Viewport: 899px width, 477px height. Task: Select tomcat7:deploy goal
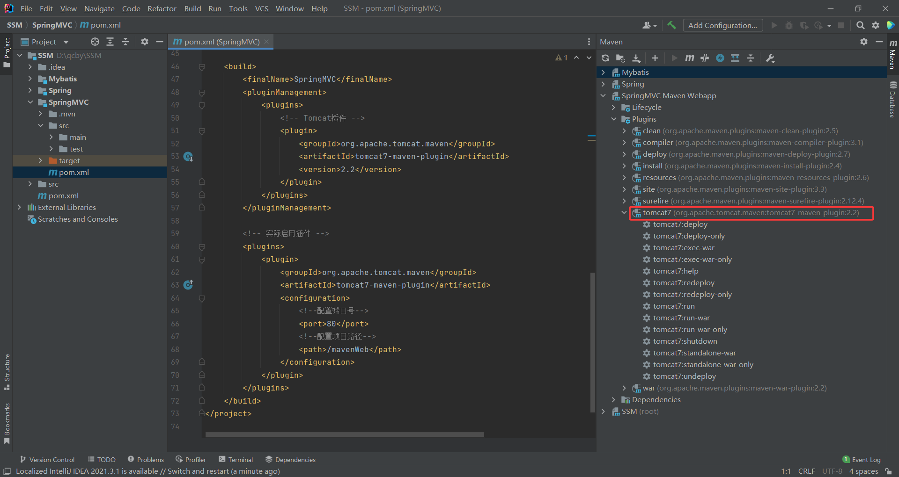pyautogui.click(x=680, y=224)
